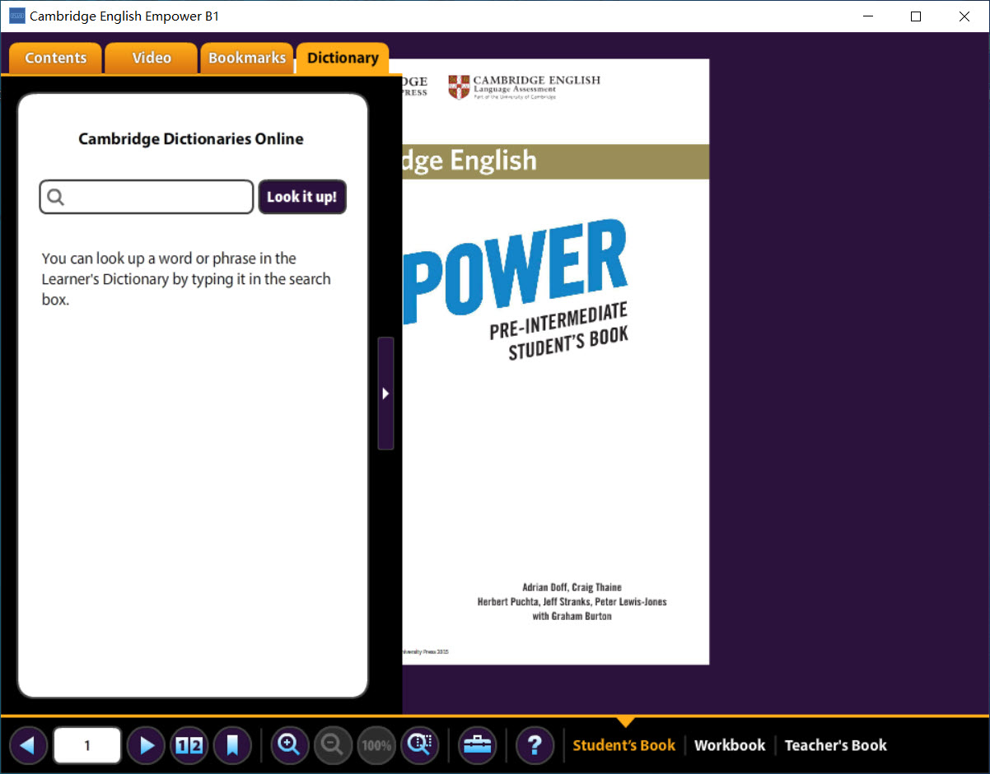Open the Contents tab
This screenshot has width=990, height=774.
pos(55,58)
